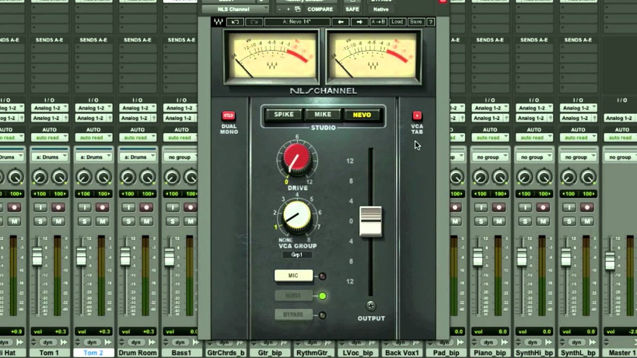Enable record on the Tom 1 track
The image size is (637, 358).
coord(58,208)
